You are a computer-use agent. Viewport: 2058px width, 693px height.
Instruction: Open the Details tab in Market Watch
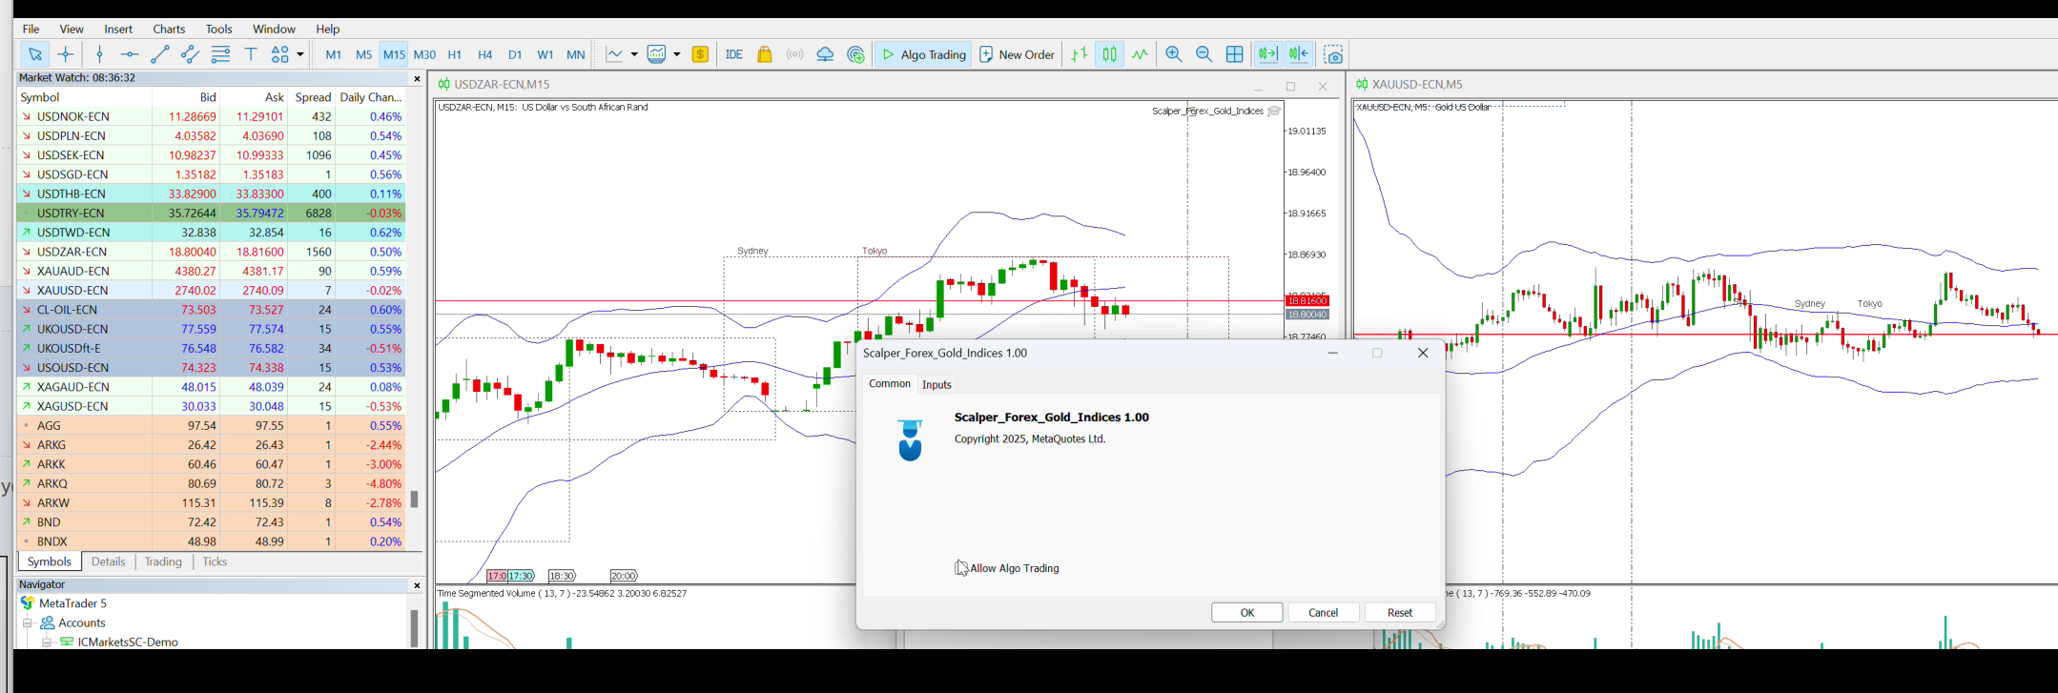pyautogui.click(x=109, y=561)
